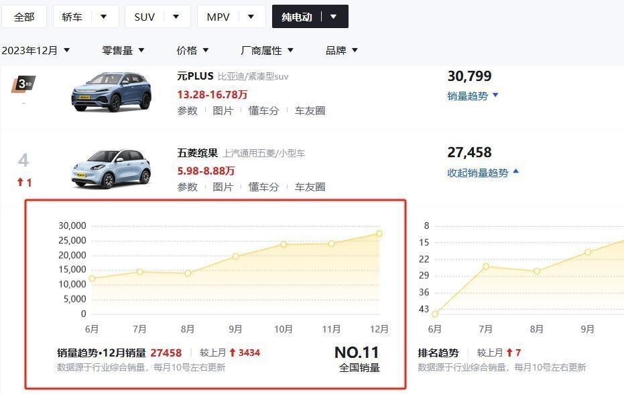
Task: Open the 零售量 sort dropdown
Action: coord(123,50)
